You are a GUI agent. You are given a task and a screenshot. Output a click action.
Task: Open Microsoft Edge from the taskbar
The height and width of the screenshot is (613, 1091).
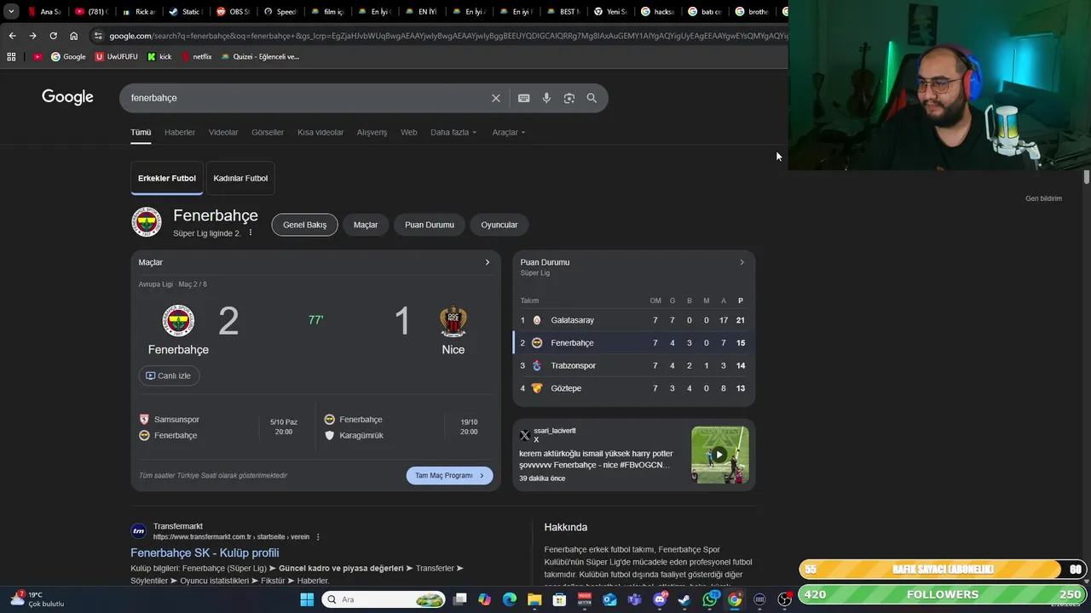(510, 599)
